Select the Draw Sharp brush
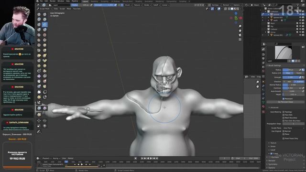 [44, 14]
